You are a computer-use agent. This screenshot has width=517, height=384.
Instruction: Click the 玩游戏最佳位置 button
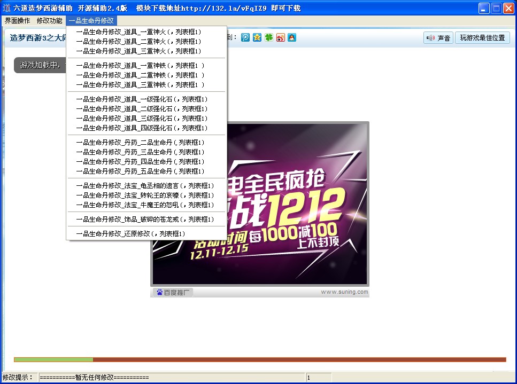click(482, 38)
